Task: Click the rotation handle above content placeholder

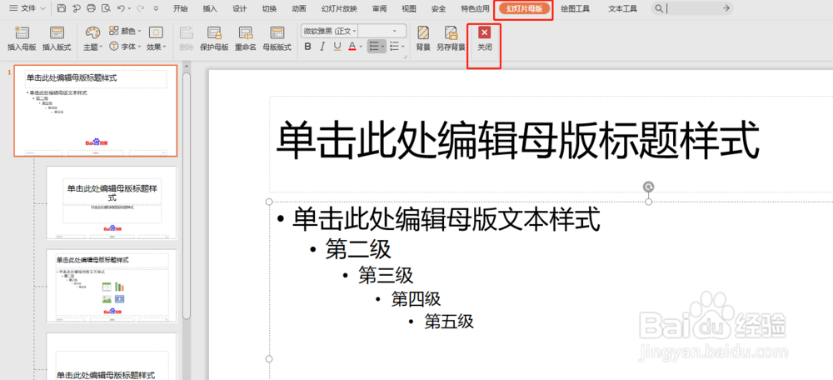Action: pyautogui.click(x=648, y=187)
